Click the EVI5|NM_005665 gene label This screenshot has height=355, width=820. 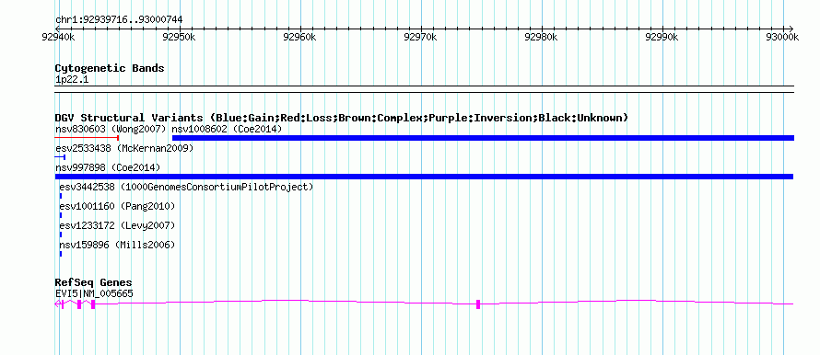(94, 294)
